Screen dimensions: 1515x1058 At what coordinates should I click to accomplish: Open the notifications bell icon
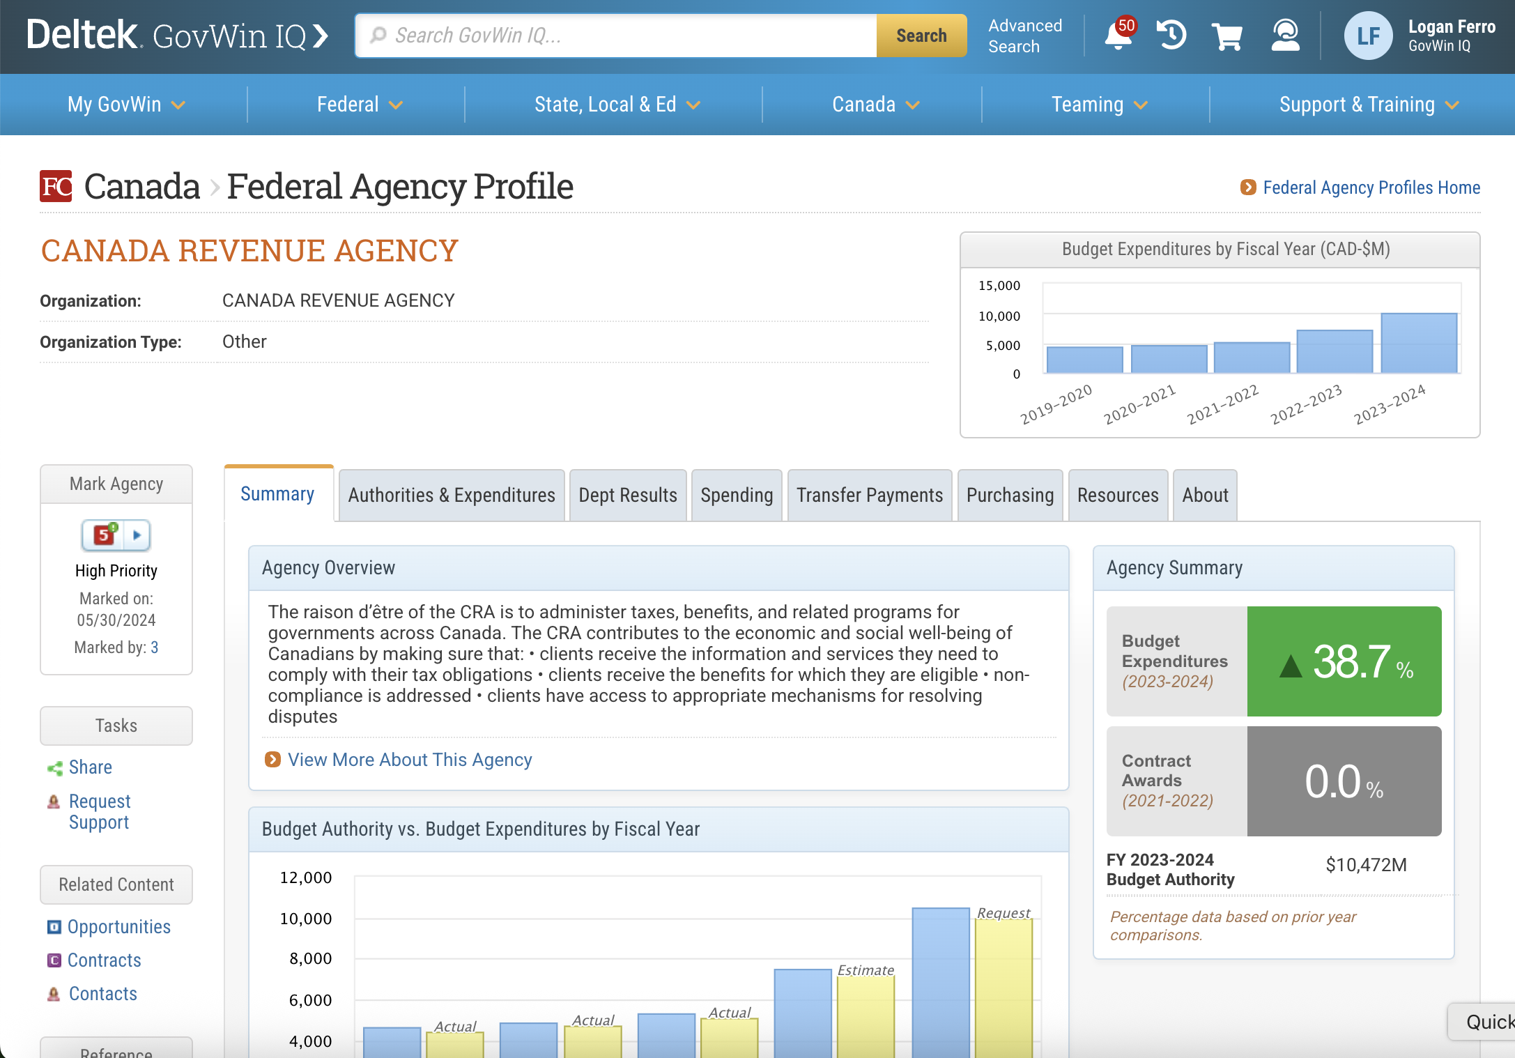coord(1119,35)
